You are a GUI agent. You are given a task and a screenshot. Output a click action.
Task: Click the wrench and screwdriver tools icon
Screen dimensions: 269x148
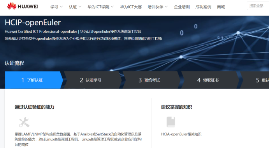[24, 122]
